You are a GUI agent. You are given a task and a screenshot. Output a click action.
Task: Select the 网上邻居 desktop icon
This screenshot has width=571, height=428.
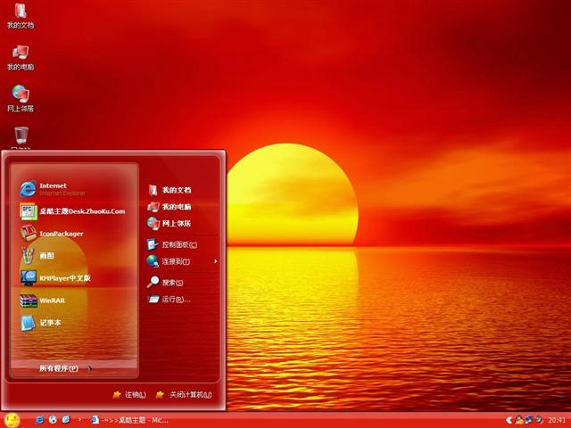pyautogui.click(x=21, y=99)
